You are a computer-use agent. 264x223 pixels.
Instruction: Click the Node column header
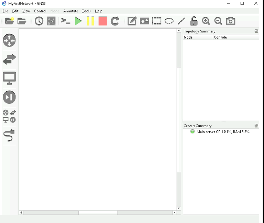[198, 37]
